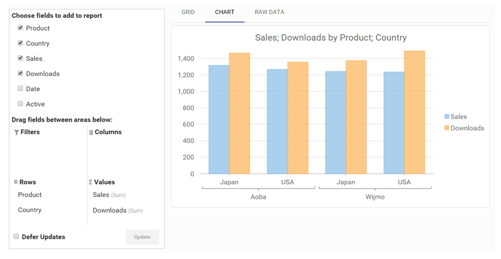
Task: Click Downloads (Sum) in Values area
Action: click(x=118, y=210)
